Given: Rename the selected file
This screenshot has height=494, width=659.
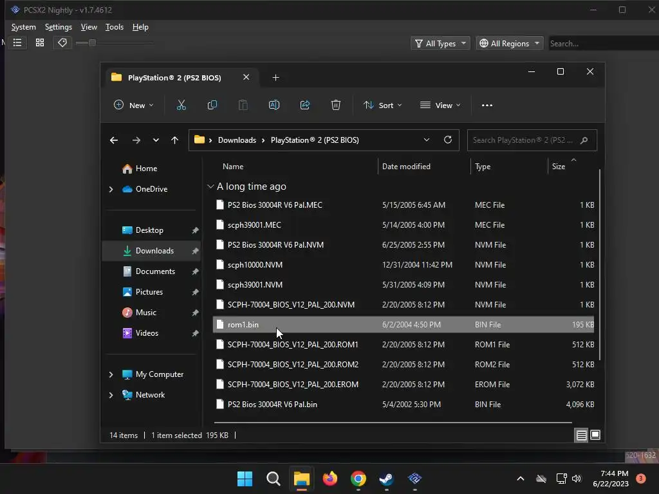Looking at the screenshot, I should 274,105.
